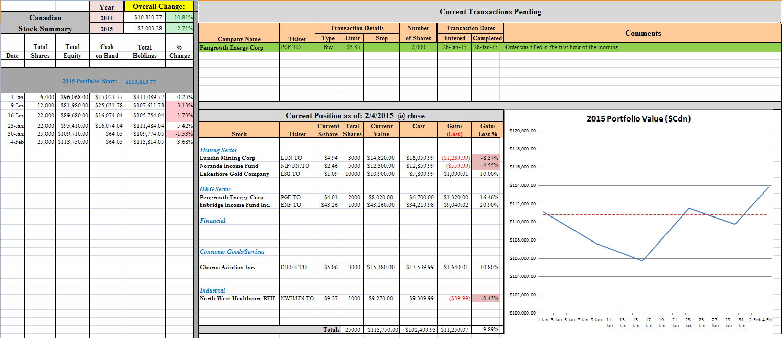The image size is (782, 338).
Task: Select the Financial sector label
Action: click(x=213, y=221)
